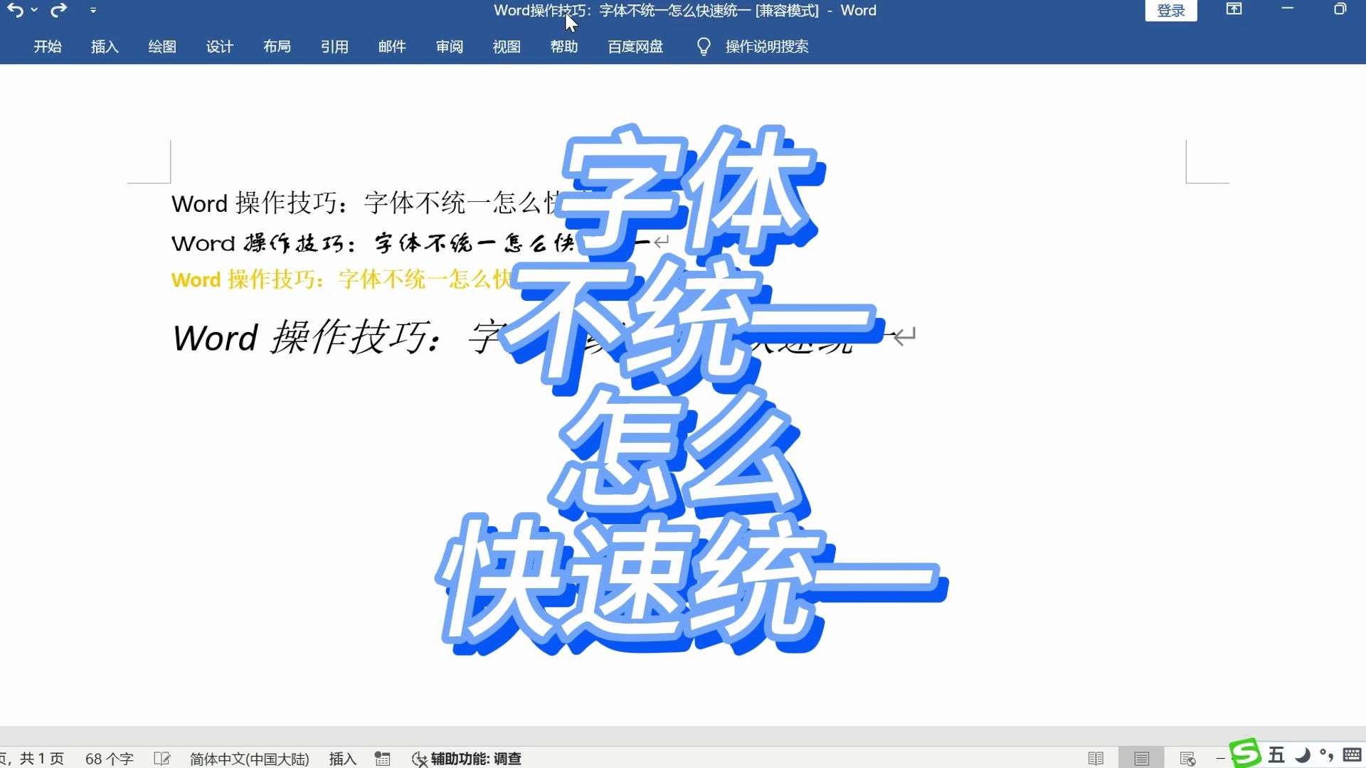Open the 审阅 ribbon tab
1366x768 pixels.
tap(450, 46)
